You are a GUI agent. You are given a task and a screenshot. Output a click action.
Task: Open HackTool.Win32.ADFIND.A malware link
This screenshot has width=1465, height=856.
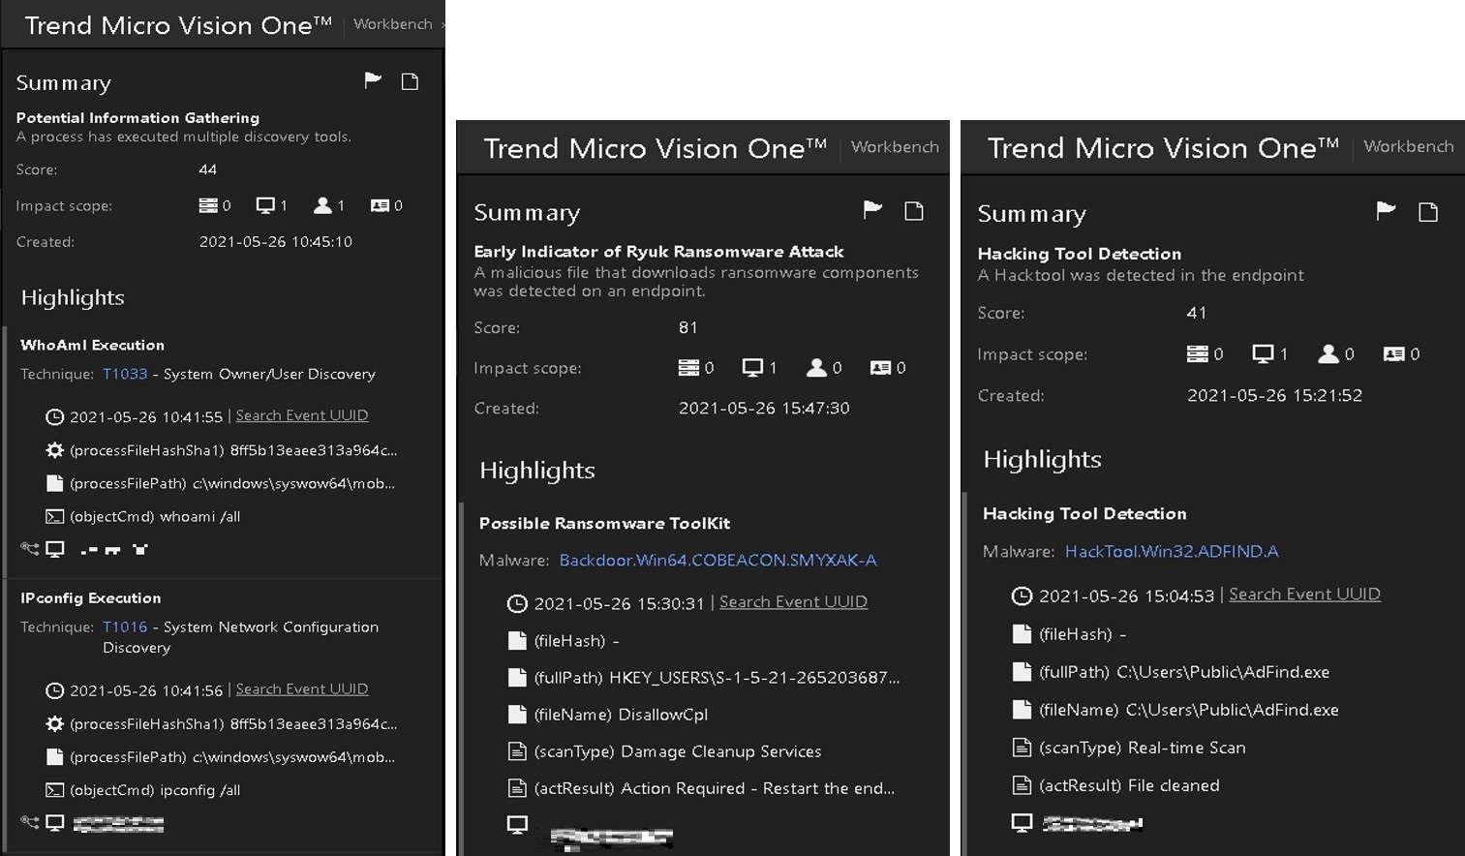click(x=1172, y=551)
